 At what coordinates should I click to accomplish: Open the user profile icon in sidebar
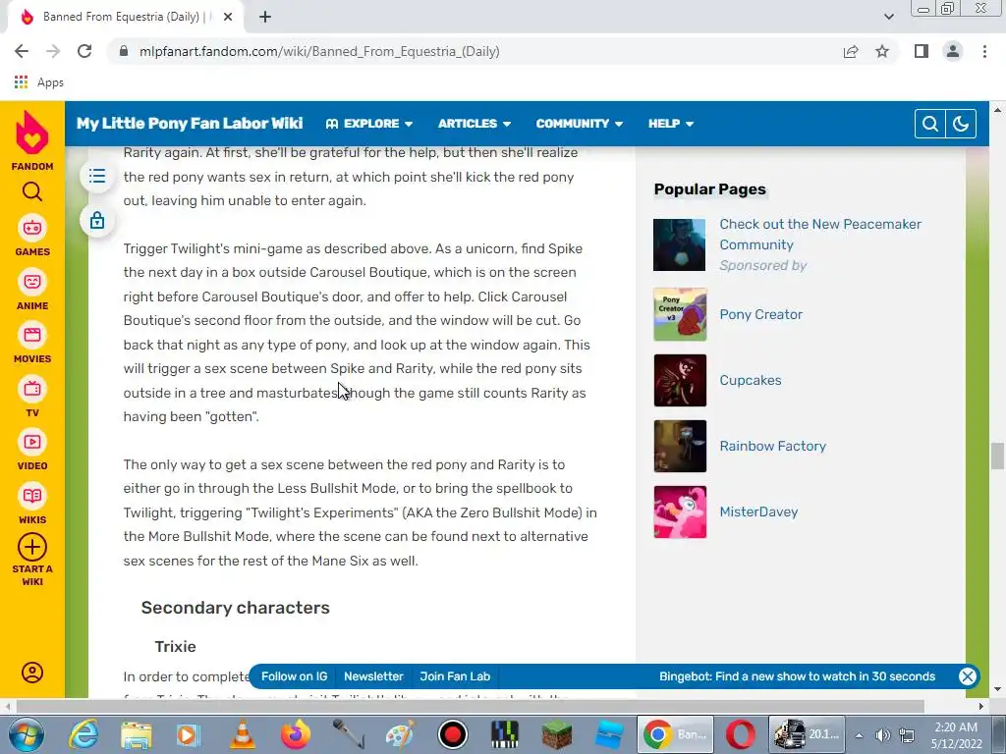[x=32, y=673]
